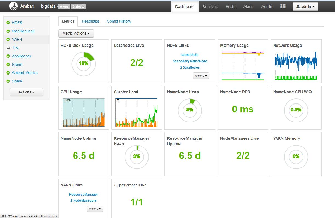Open the Config History tab
The image size is (335, 218).
tap(119, 21)
